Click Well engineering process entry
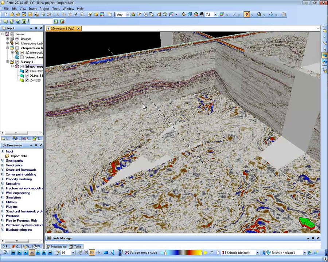 (x=18, y=193)
